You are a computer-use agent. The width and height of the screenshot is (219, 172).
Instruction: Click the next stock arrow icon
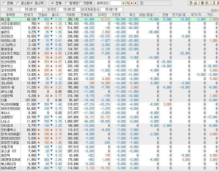click(x=135, y=3)
